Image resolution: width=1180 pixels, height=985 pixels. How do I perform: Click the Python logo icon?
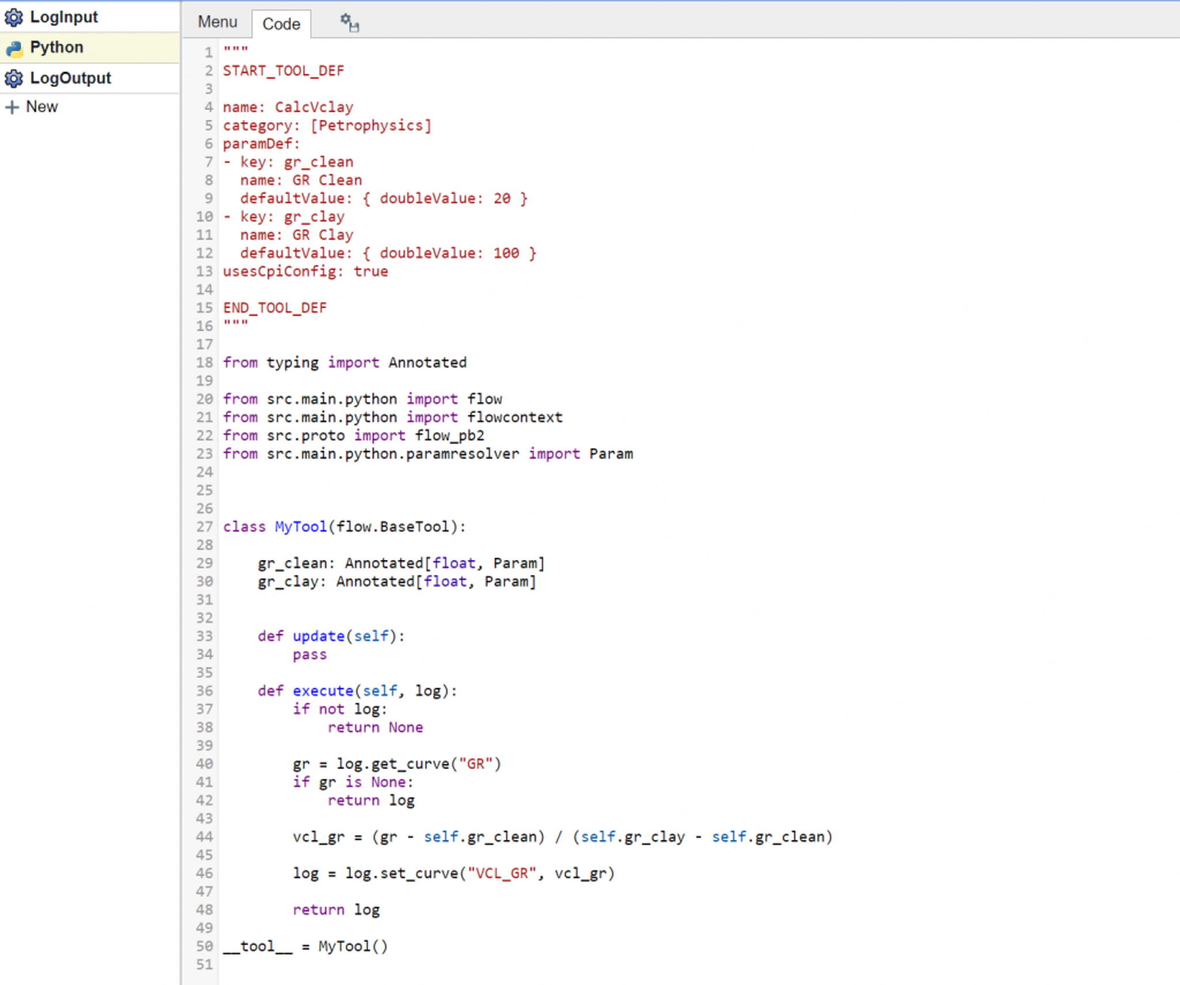14,48
